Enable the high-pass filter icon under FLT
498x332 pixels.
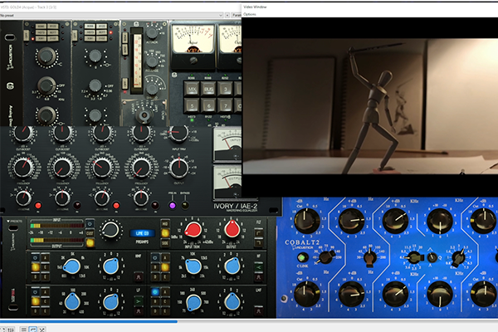259,233
